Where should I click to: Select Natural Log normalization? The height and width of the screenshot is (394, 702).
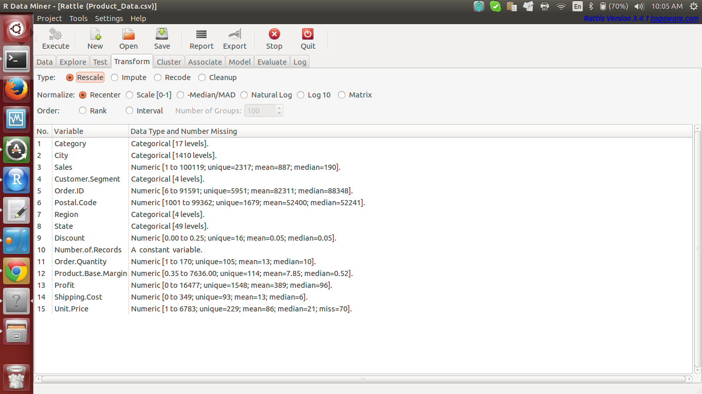click(266, 95)
